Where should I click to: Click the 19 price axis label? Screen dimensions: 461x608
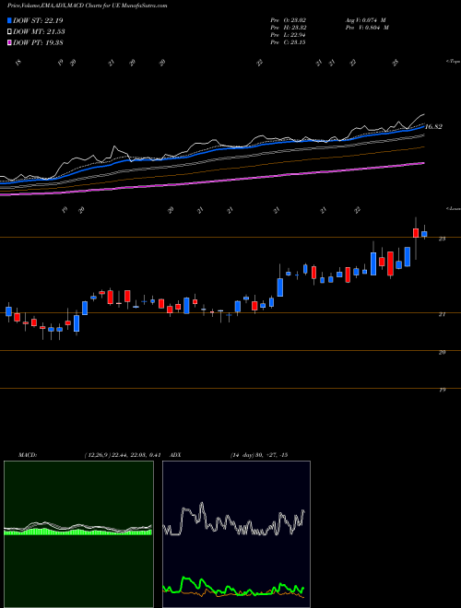pyautogui.click(x=442, y=390)
